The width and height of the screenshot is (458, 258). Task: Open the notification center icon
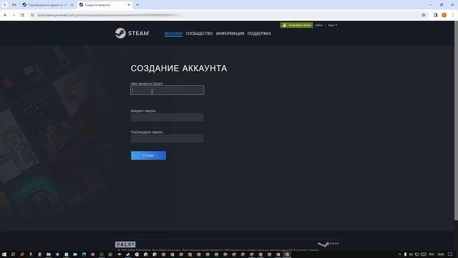point(450,254)
